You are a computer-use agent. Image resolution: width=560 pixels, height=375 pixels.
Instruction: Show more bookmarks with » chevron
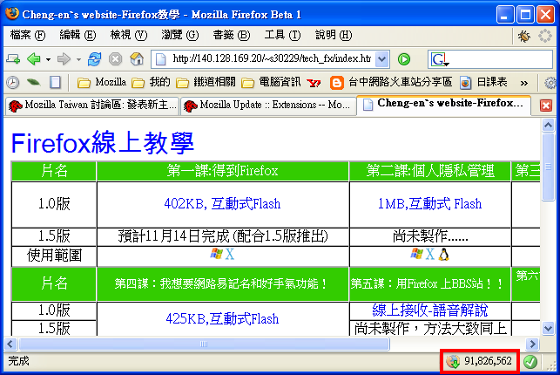(x=524, y=84)
